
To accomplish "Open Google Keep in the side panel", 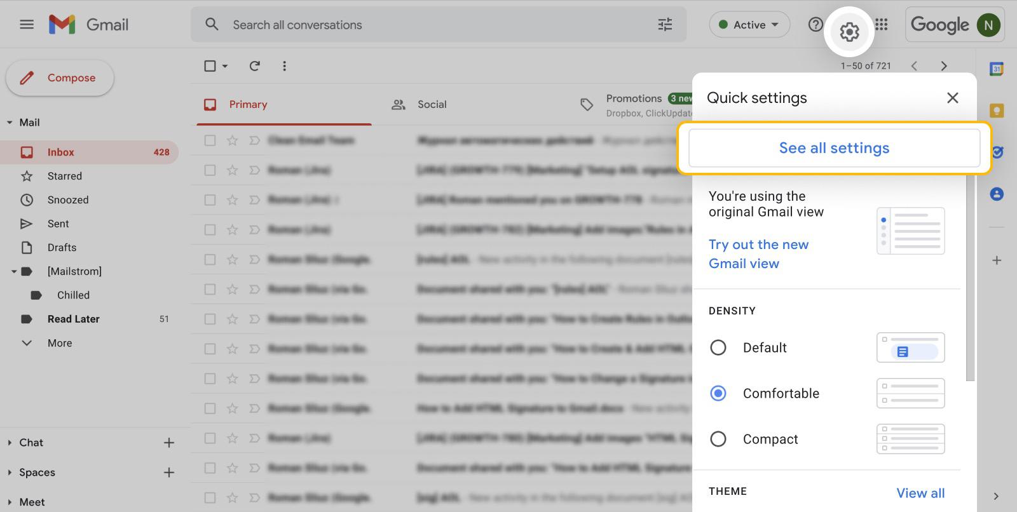I will 996,111.
